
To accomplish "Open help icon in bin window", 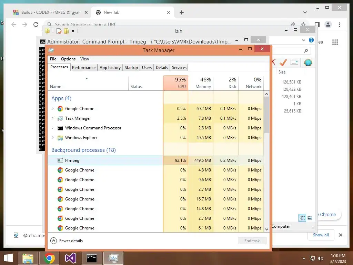I will pos(311,40).
